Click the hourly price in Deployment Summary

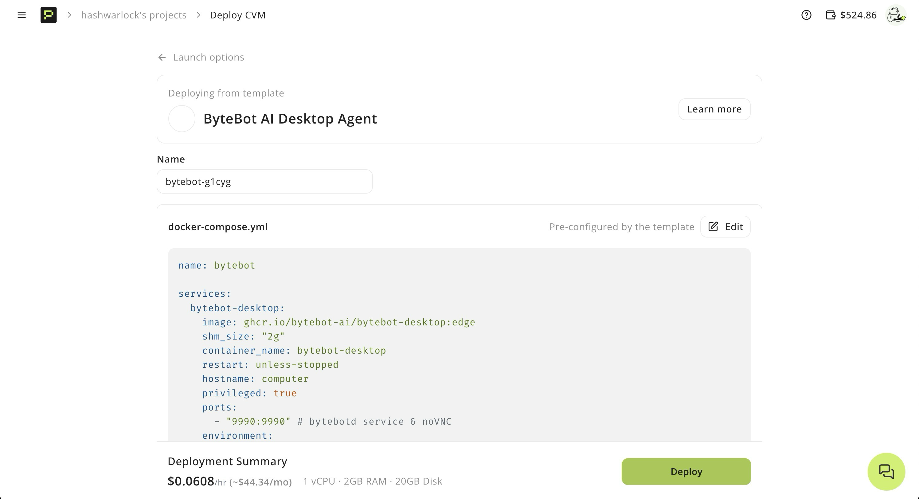191,481
